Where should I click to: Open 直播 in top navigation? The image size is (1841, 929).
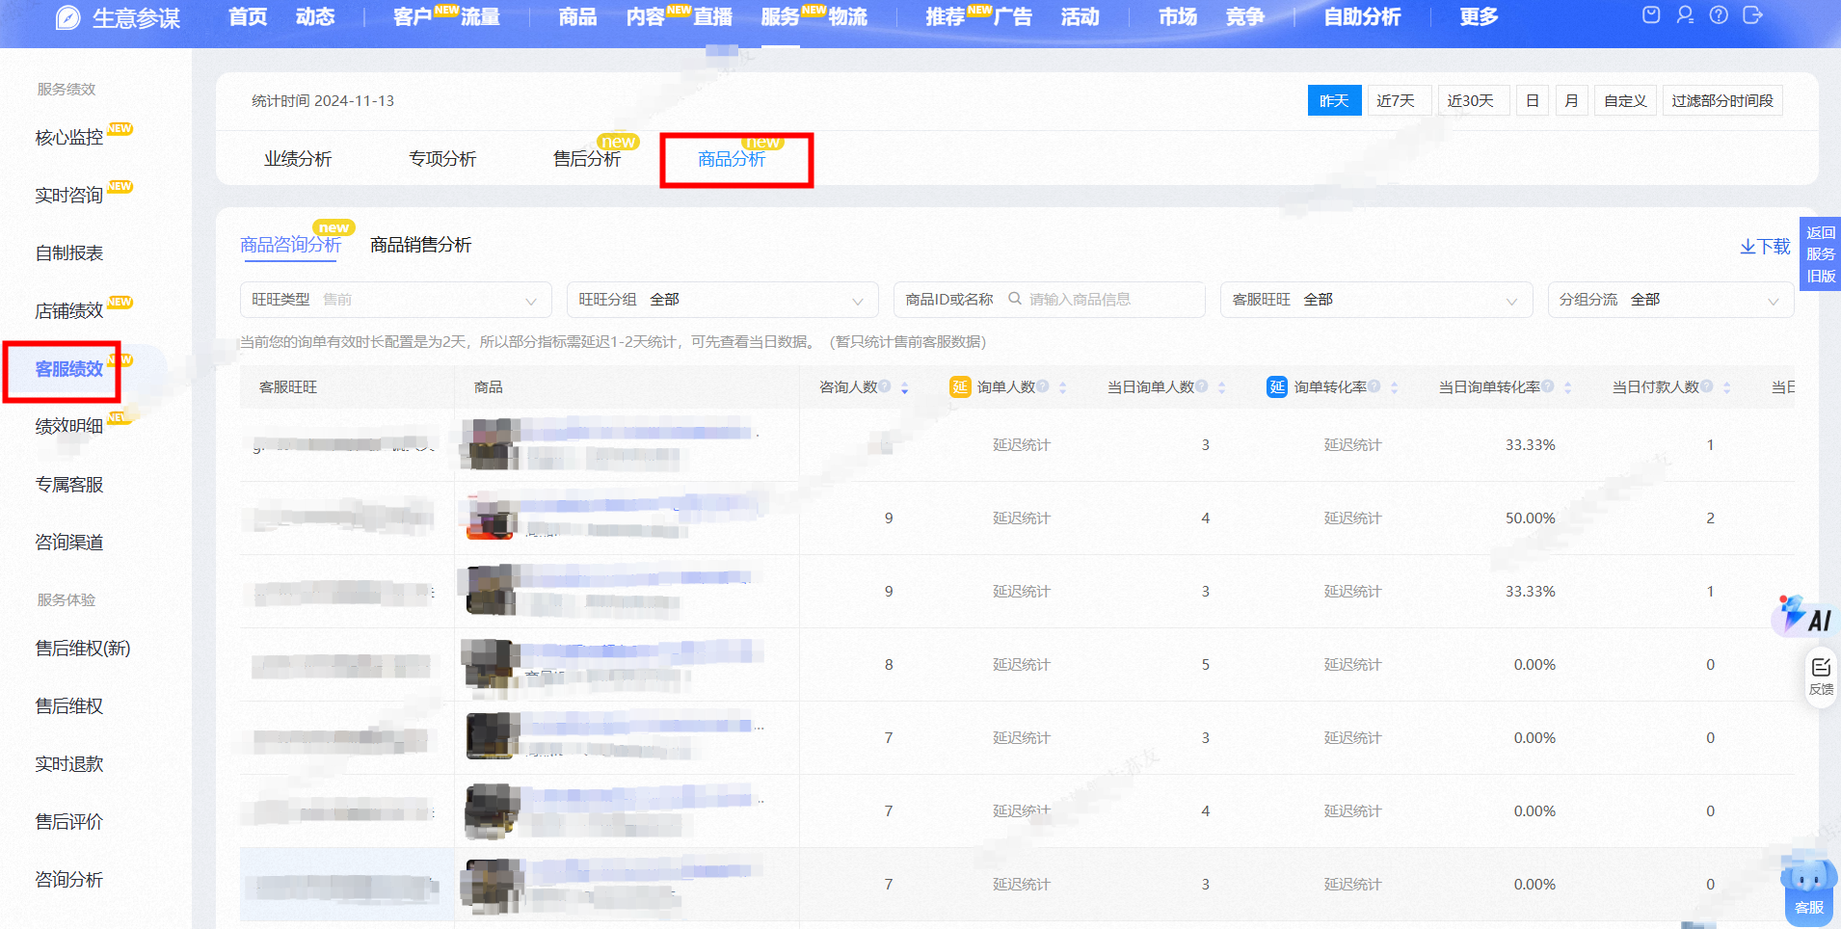713,17
